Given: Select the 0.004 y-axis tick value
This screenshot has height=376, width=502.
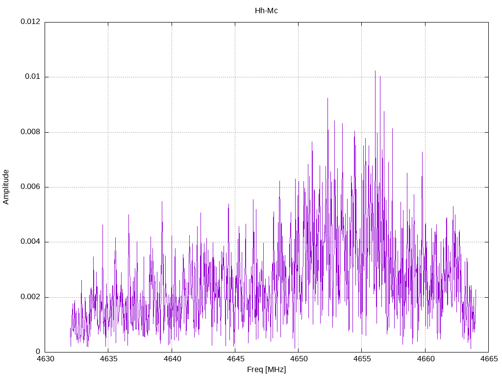Looking at the screenshot, I should coord(30,242).
